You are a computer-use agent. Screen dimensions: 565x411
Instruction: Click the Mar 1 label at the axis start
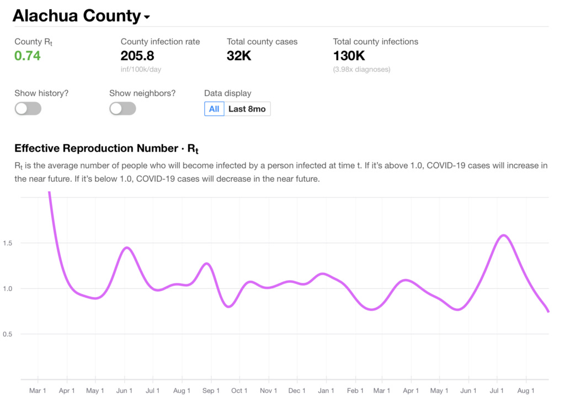[38, 391]
